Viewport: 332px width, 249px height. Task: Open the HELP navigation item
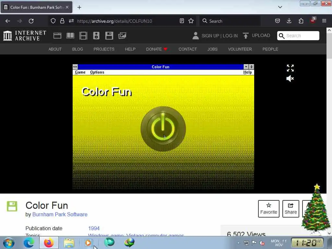[x=130, y=49]
